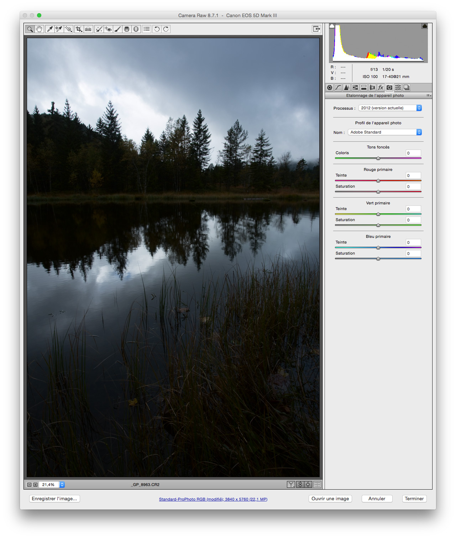Select the Straighten tool

coord(88,29)
